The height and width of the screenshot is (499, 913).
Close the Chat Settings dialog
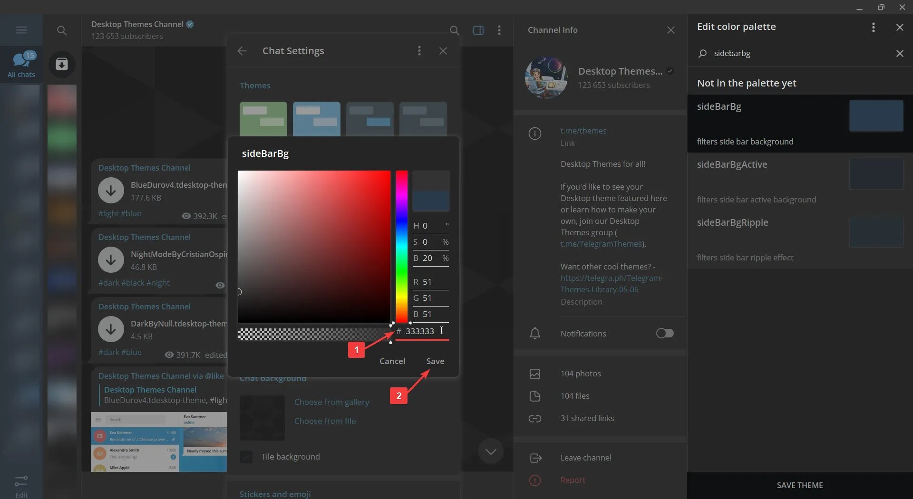pyautogui.click(x=443, y=51)
